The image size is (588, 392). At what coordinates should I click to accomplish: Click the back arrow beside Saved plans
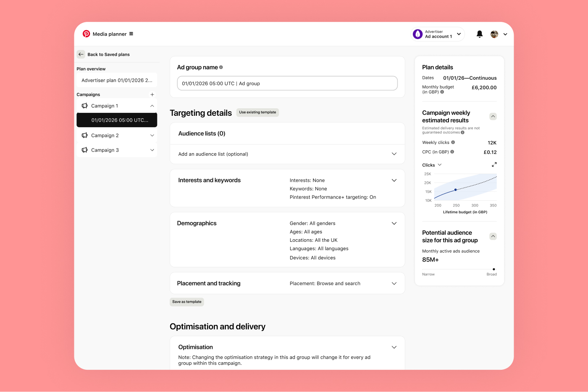point(81,54)
